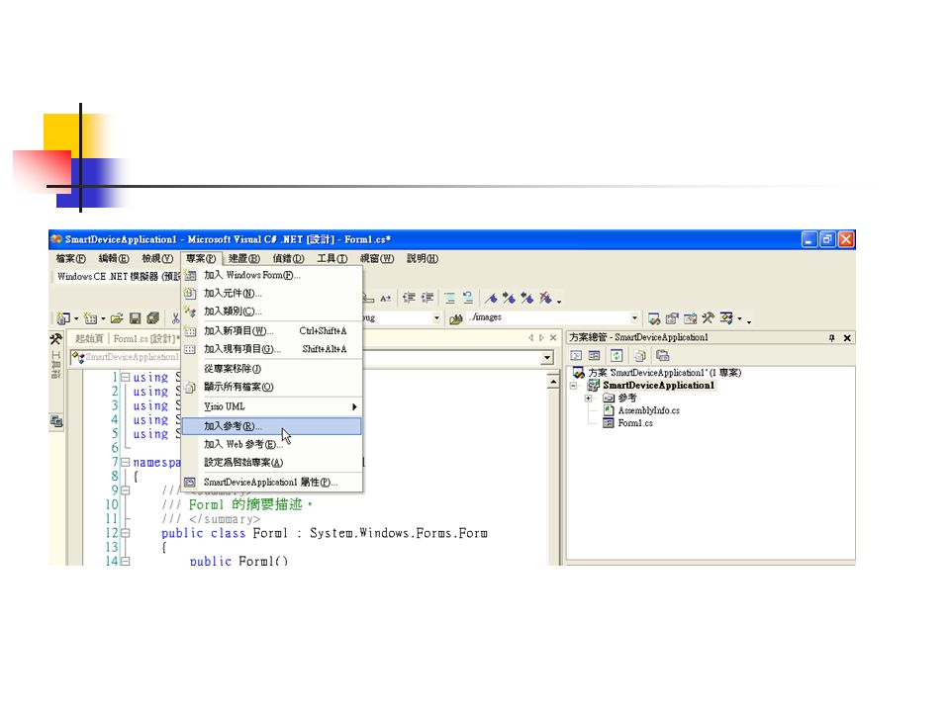Image resolution: width=950 pixels, height=712 pixels.
Task: Choose 顯示所有檔案(O) menu entry
Action: click(272, 387)
